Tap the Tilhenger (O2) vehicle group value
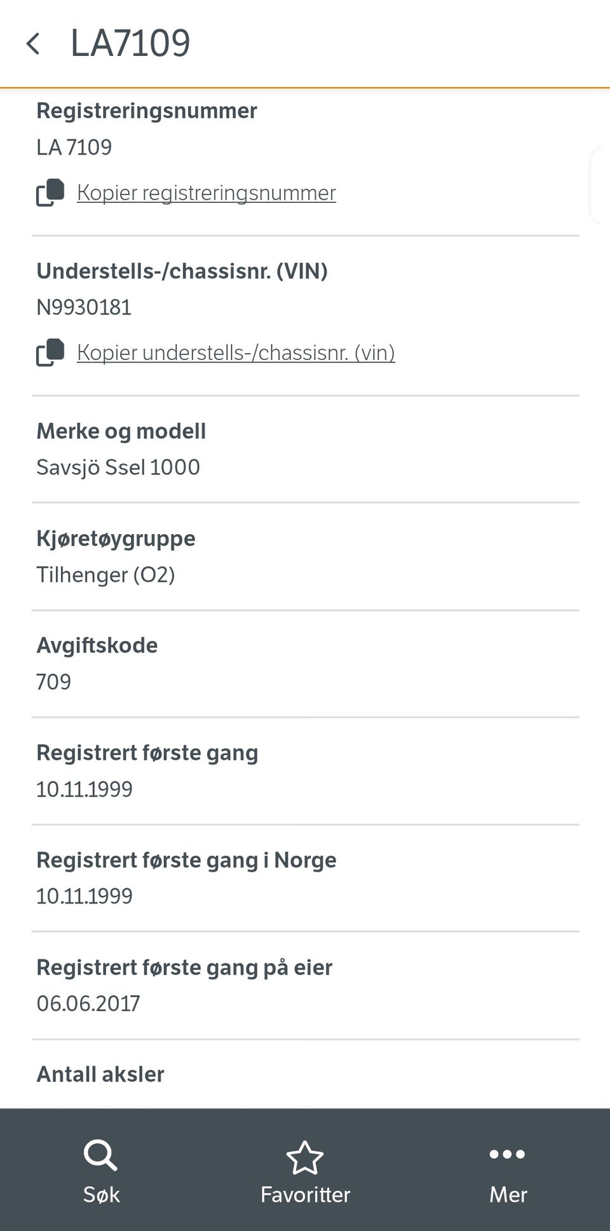This screenshot has width=610, height=1231. point(105,575)
